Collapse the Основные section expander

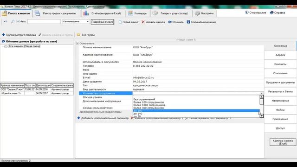point(77,43)
